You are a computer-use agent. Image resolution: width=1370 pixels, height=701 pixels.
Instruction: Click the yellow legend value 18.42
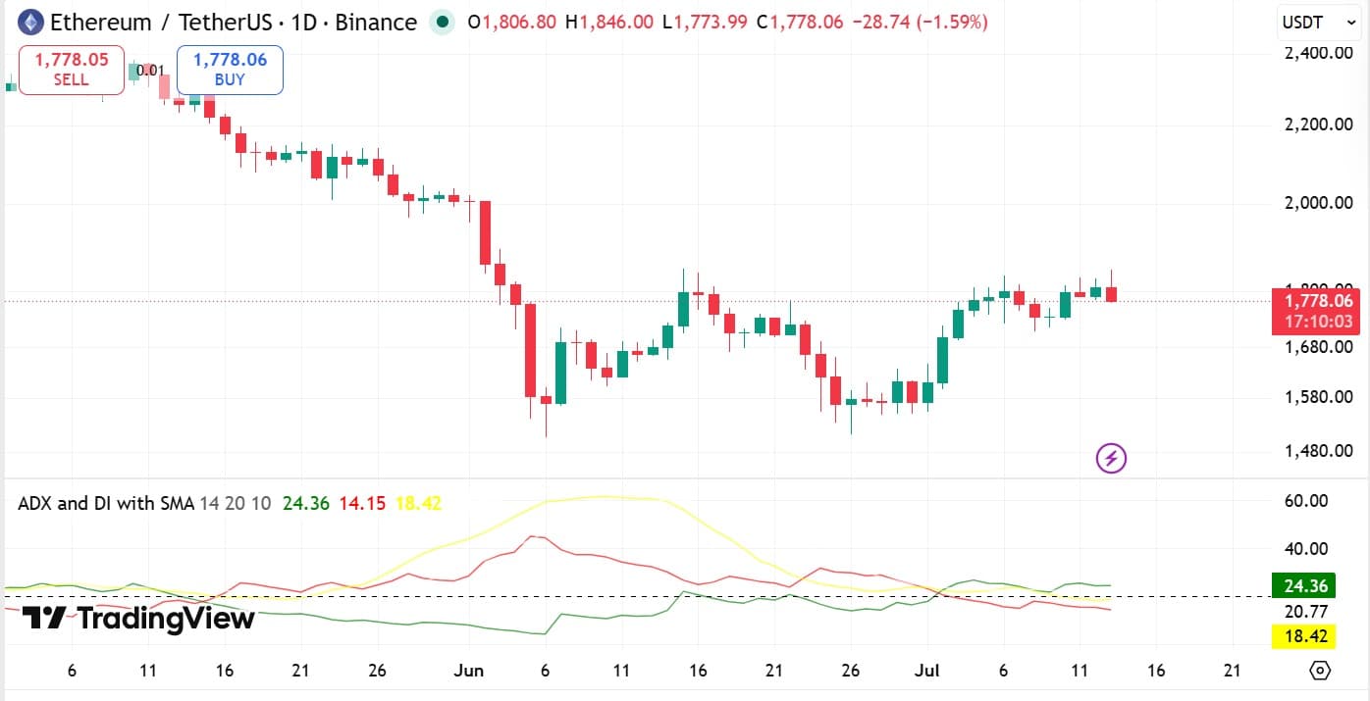[x=418, y=503]
